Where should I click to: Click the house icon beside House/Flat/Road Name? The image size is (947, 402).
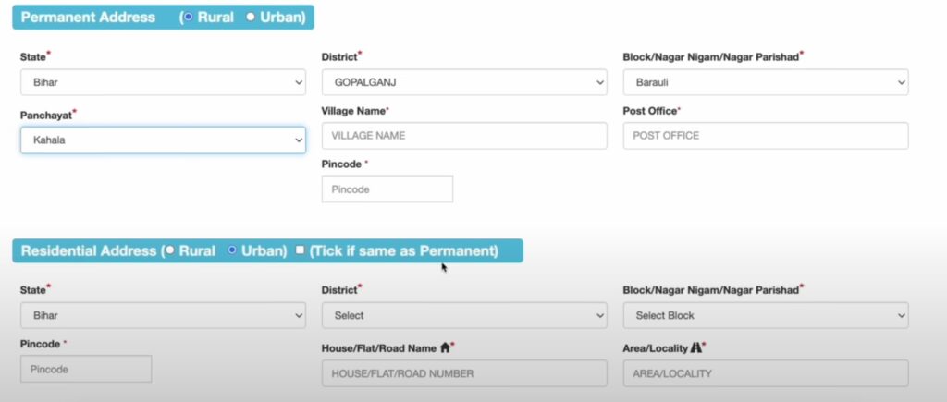445,347
